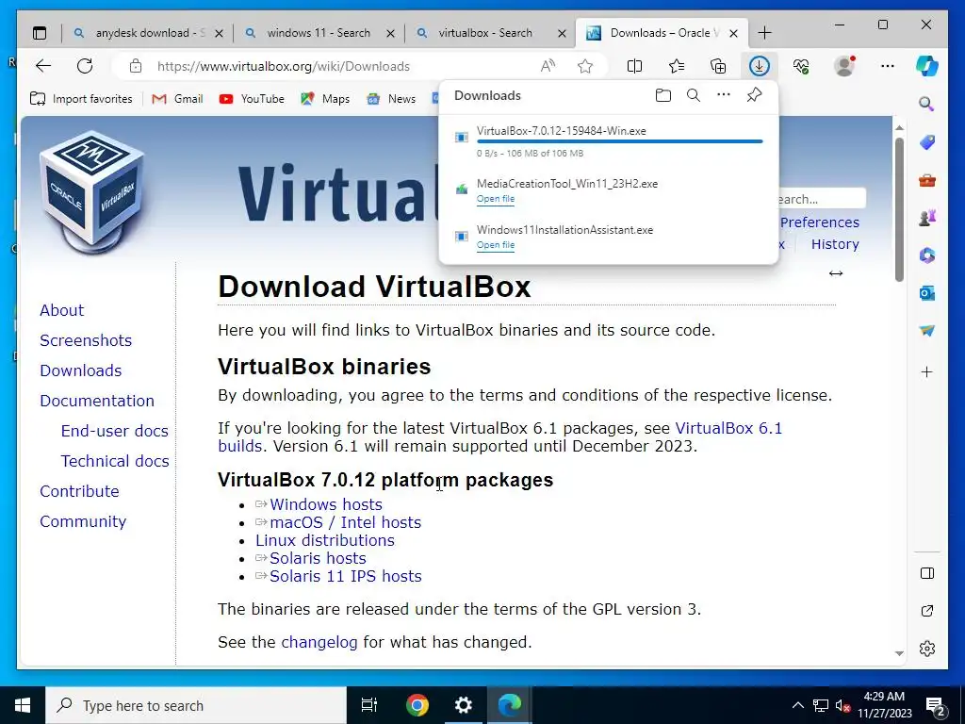Screen dimensions: 965x724
Task: Open the Solaris hosts link
Action: (318, 558)
